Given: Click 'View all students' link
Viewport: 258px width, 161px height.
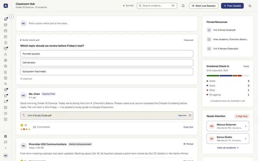Looking at the screenshot, I should (228, 148).
